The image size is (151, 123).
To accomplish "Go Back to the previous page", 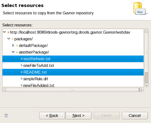I will coord(52,116).
